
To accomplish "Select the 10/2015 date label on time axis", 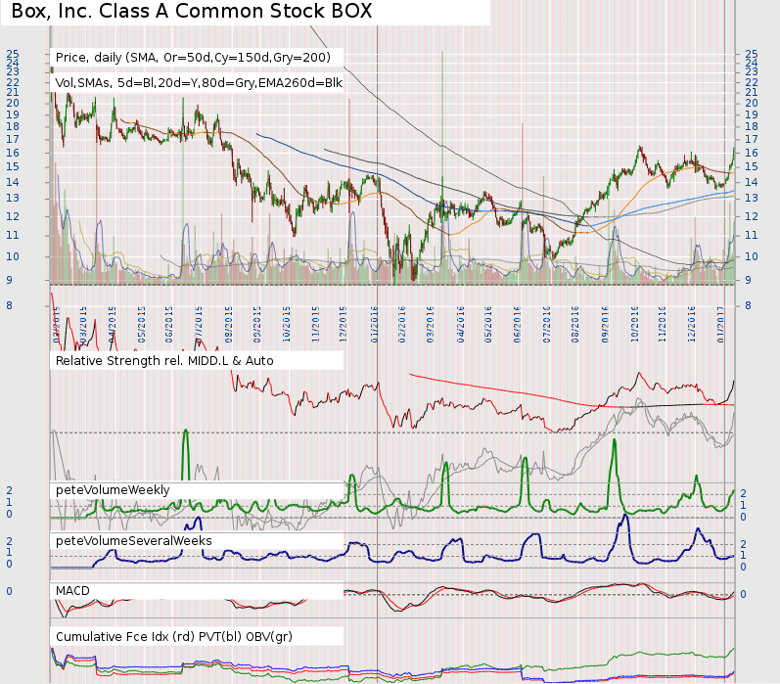I will pos(287,324).
